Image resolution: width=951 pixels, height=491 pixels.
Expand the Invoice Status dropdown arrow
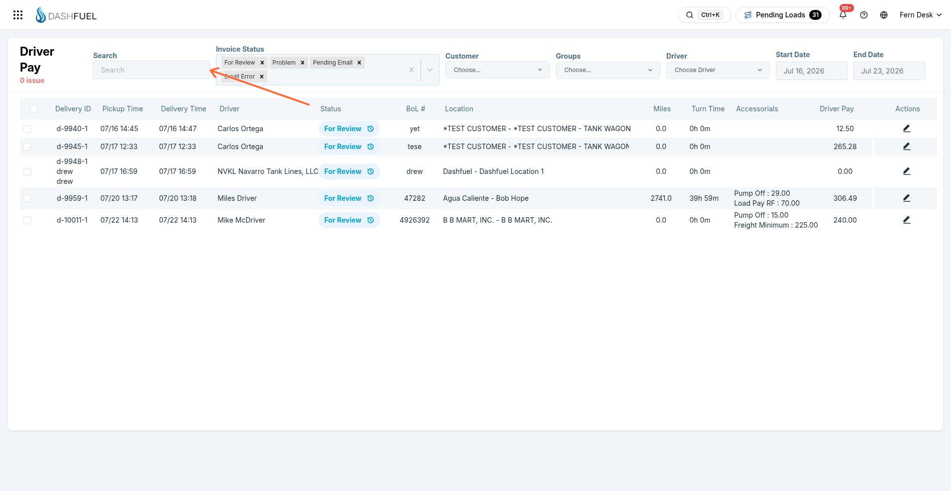click(430, 70)
